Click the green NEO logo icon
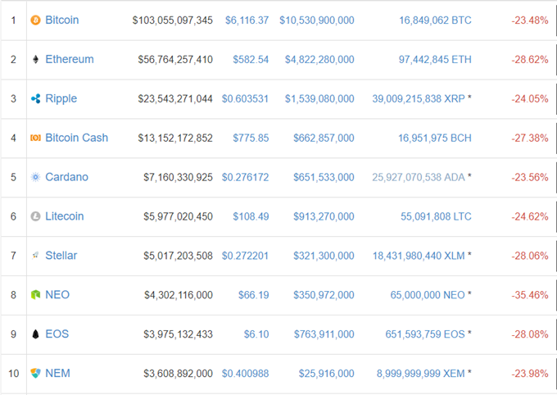Screen dimensions: 557x395 35,295
